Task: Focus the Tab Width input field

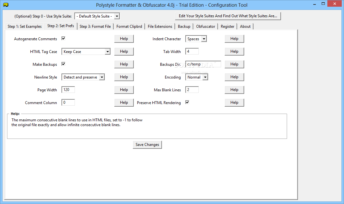Action: [192, 51]
